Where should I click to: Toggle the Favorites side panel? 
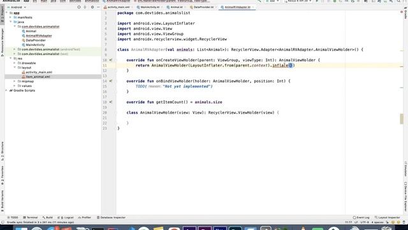(3, 175)
